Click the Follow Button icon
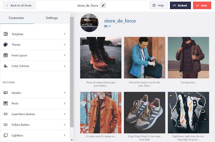Screen dimensions: 215x142 (x=6, y=124)
